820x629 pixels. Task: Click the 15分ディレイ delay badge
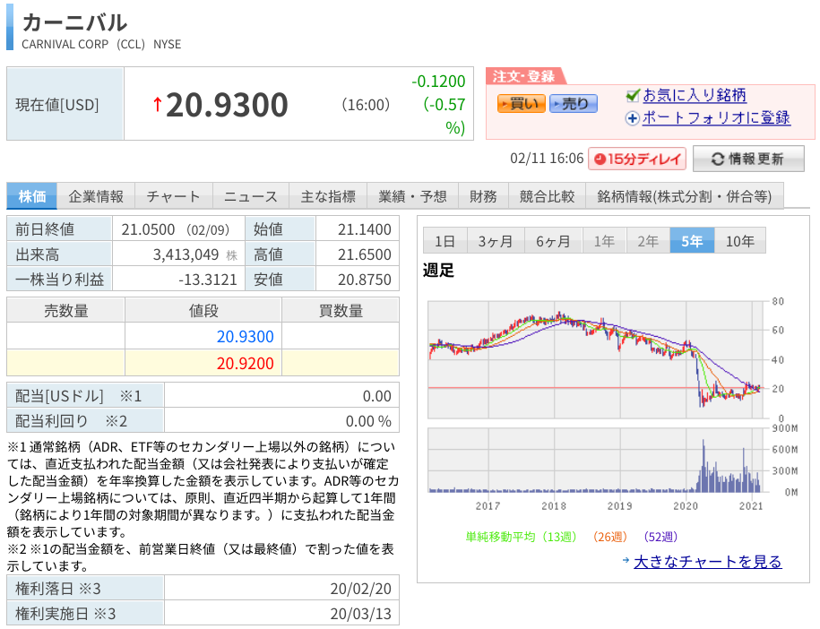pos(637,159)
